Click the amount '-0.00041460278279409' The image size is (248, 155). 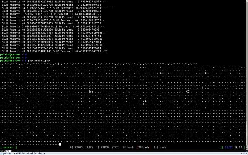pyautogui.click(x=37, y=23)
